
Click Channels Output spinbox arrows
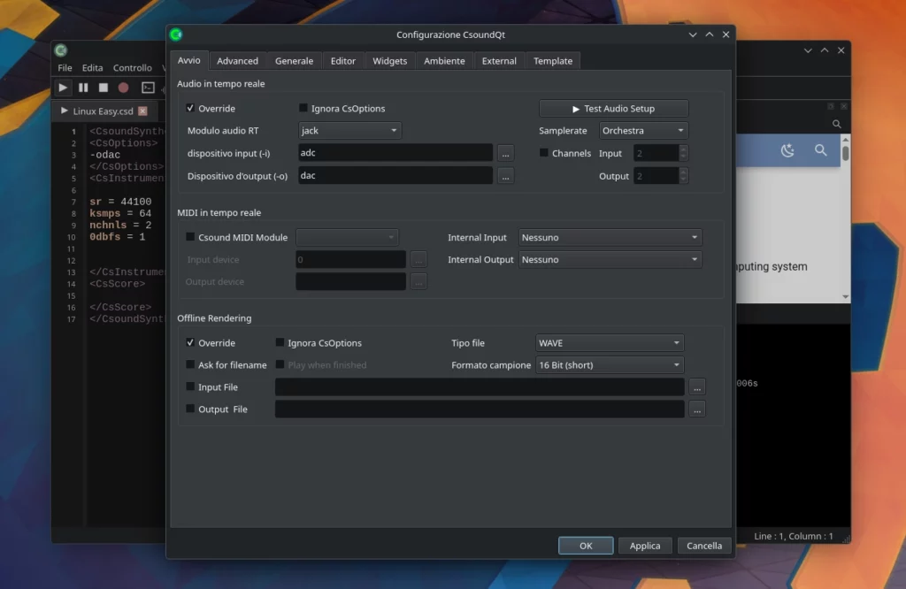(x=684, y=175)
